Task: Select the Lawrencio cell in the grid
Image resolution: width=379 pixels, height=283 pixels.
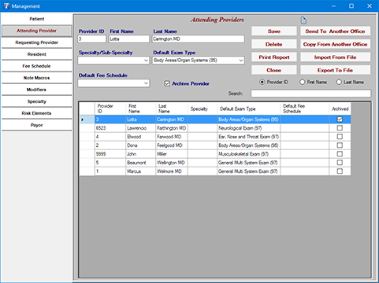Action: click(x=140, y=128)
